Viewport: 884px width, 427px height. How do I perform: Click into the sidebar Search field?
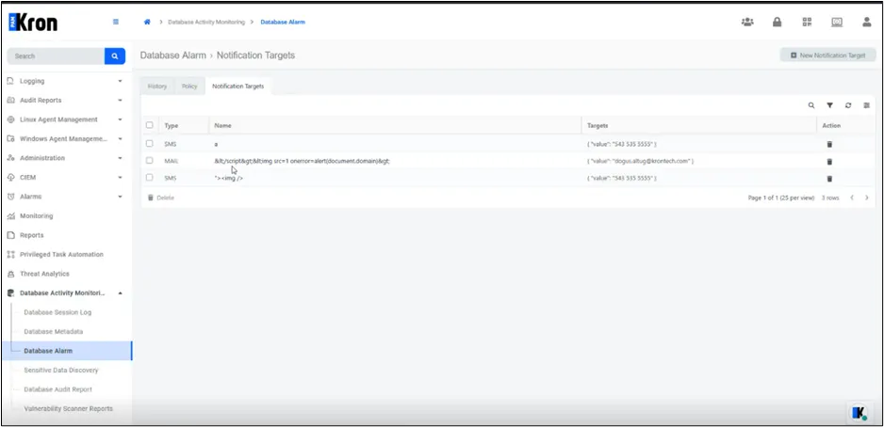coord(56,56)
